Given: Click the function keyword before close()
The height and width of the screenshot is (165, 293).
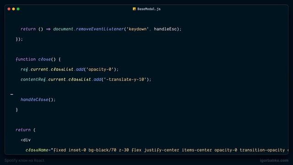Looking at the screenshot, I should [26, 59].
